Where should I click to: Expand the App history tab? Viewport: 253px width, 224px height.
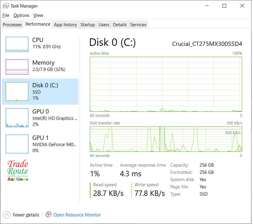tap(65, 24)
